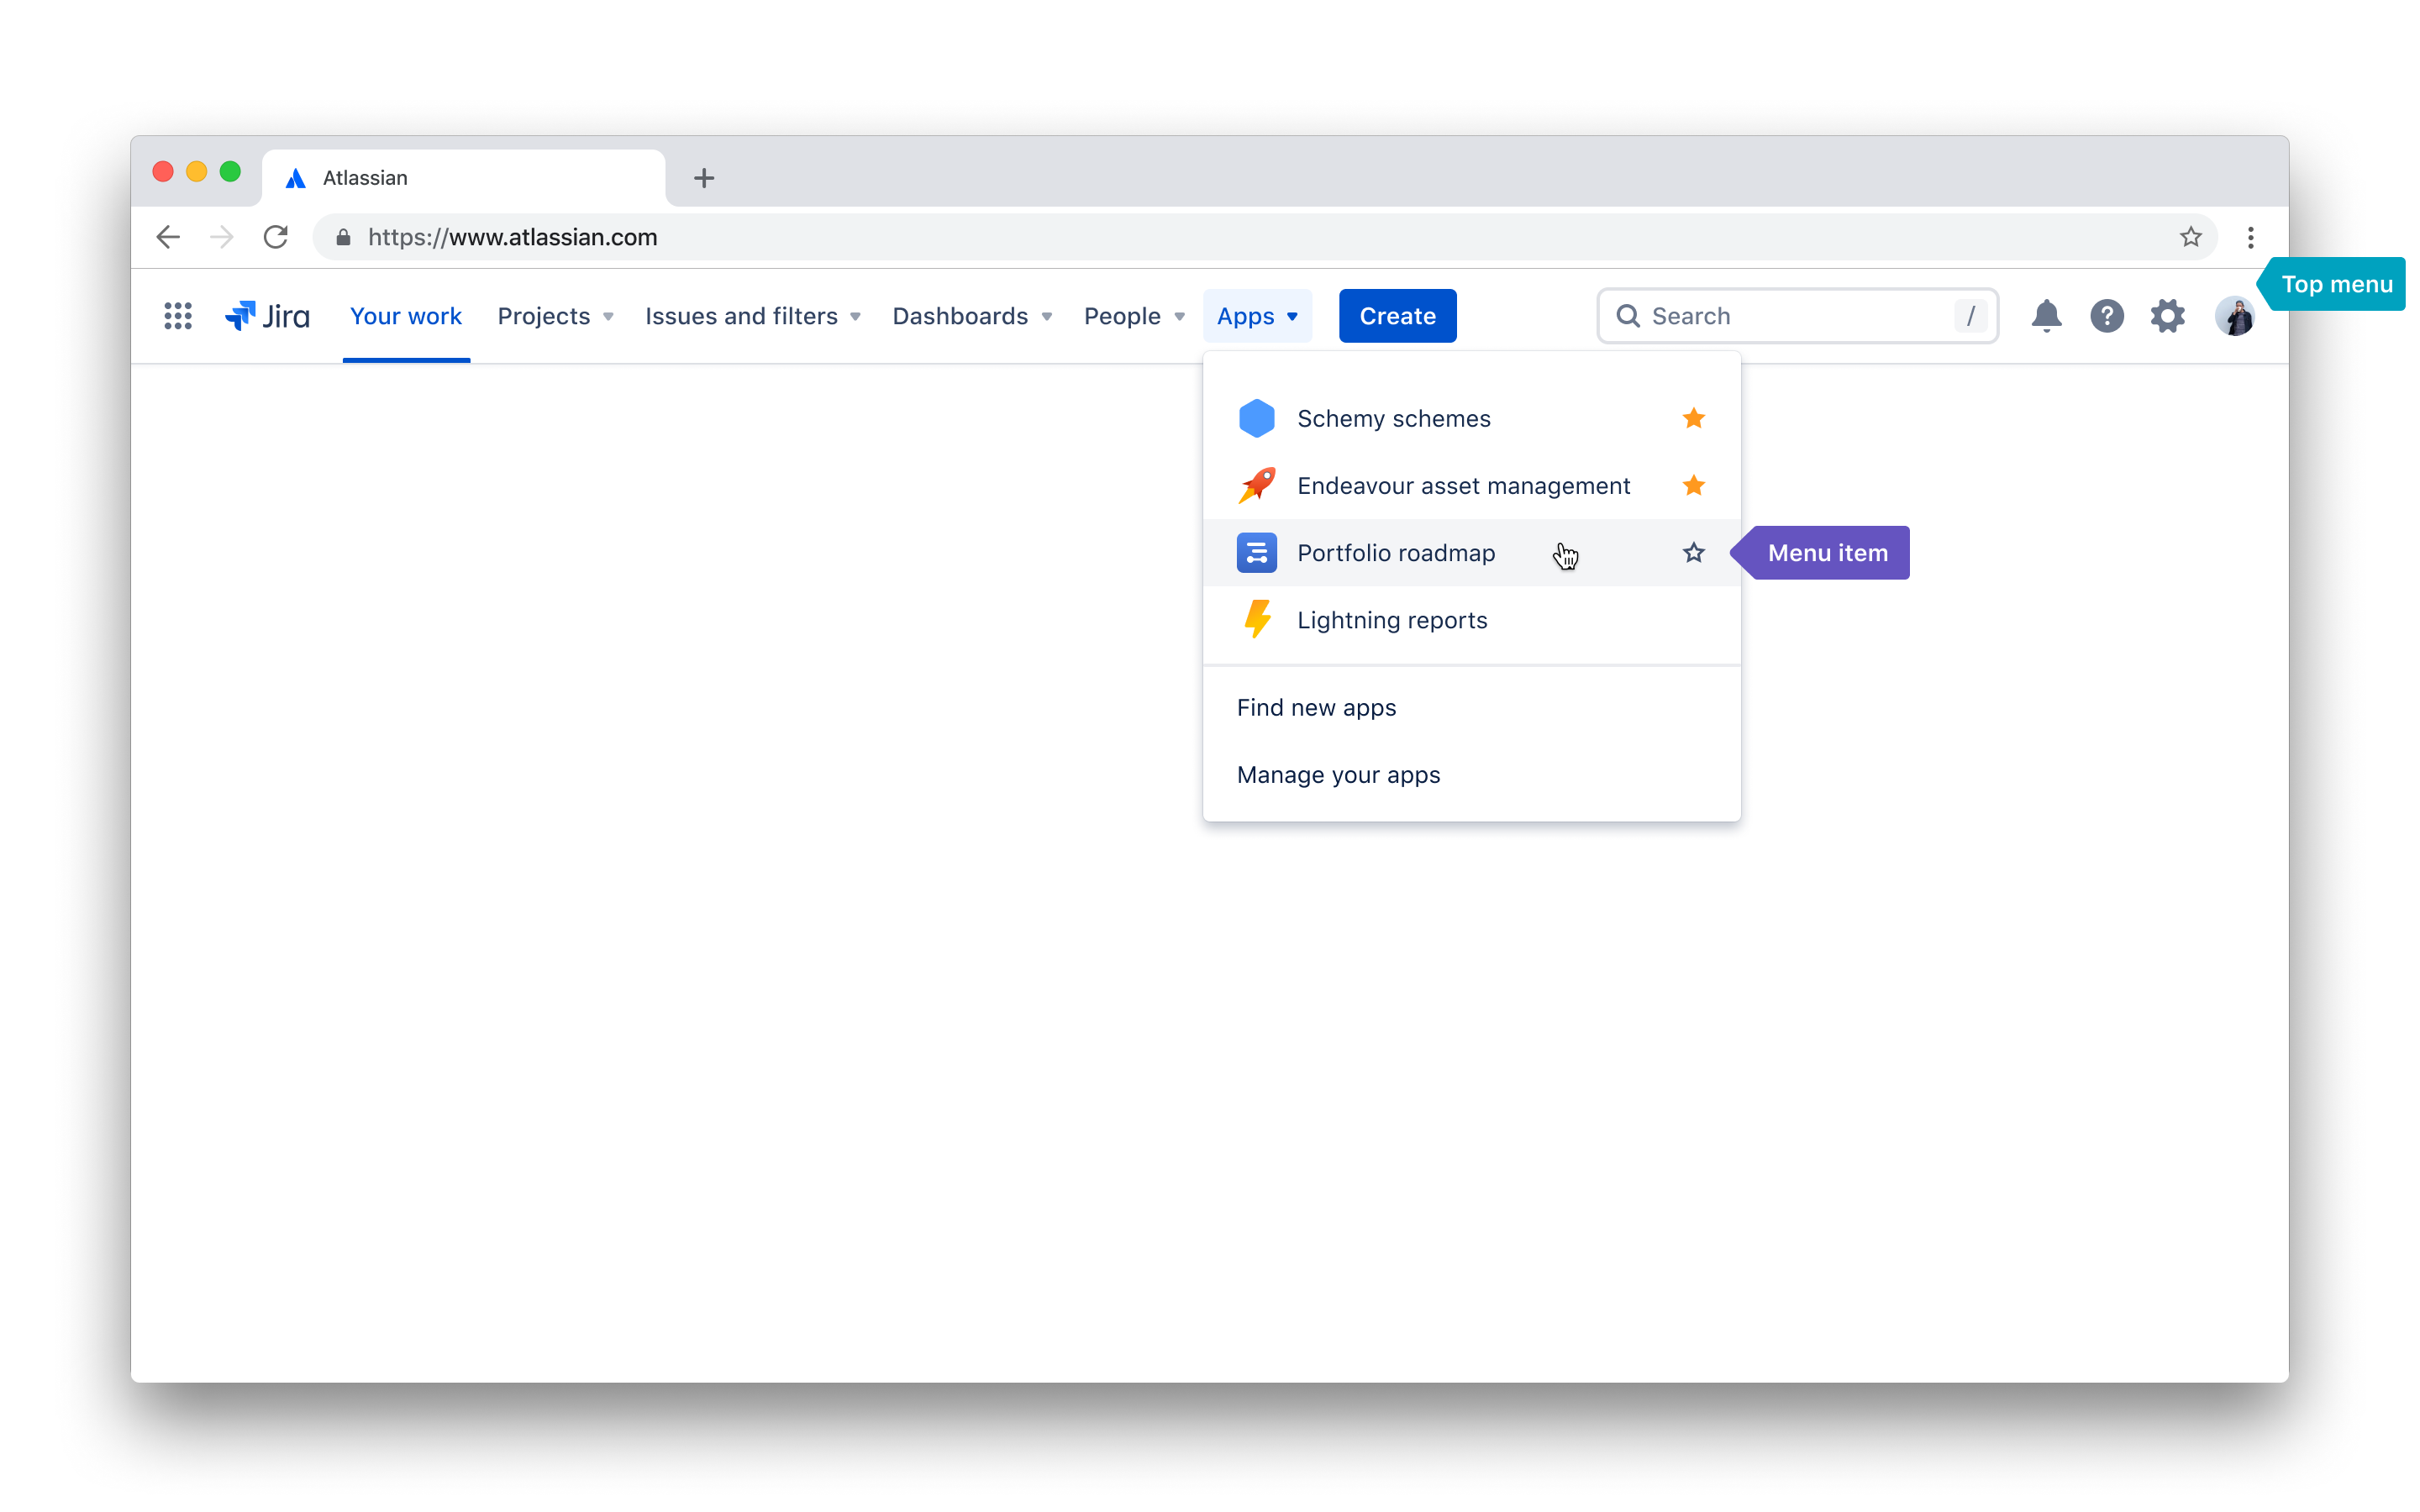Open the Jira home via the Jira logo
2420x1512 pixels.
(267, 315)
